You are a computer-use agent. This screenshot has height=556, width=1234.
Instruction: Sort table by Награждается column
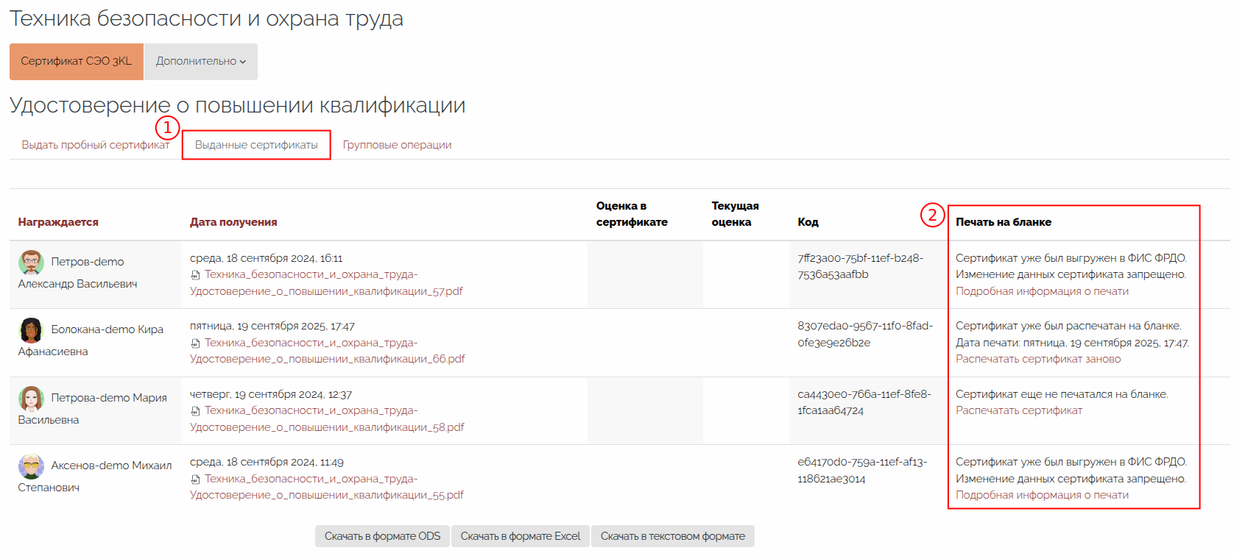pos(58,222)
